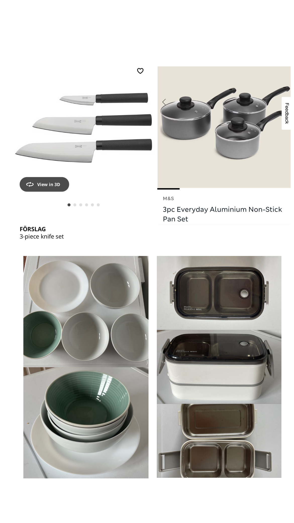Open the top lunch box lid photo

tap(219, 293)
